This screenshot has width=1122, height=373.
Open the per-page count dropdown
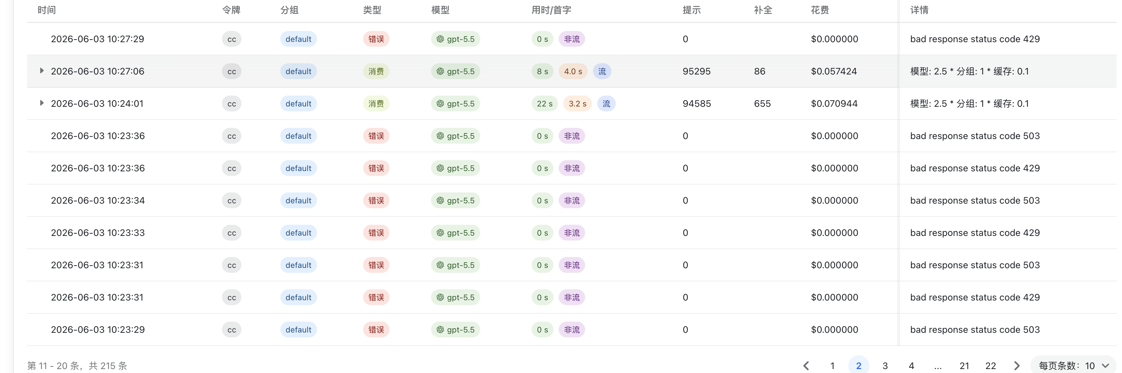pos(1074,366)
